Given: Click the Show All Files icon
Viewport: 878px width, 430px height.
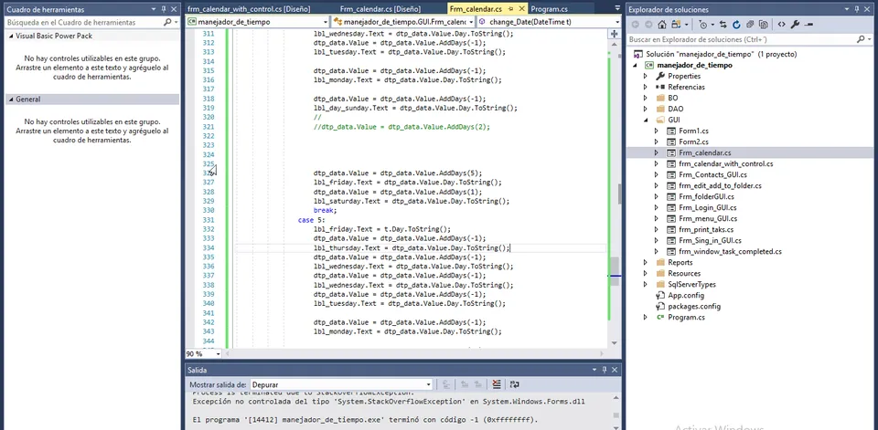Looking at the screenshot, I should tap(763, 25).
